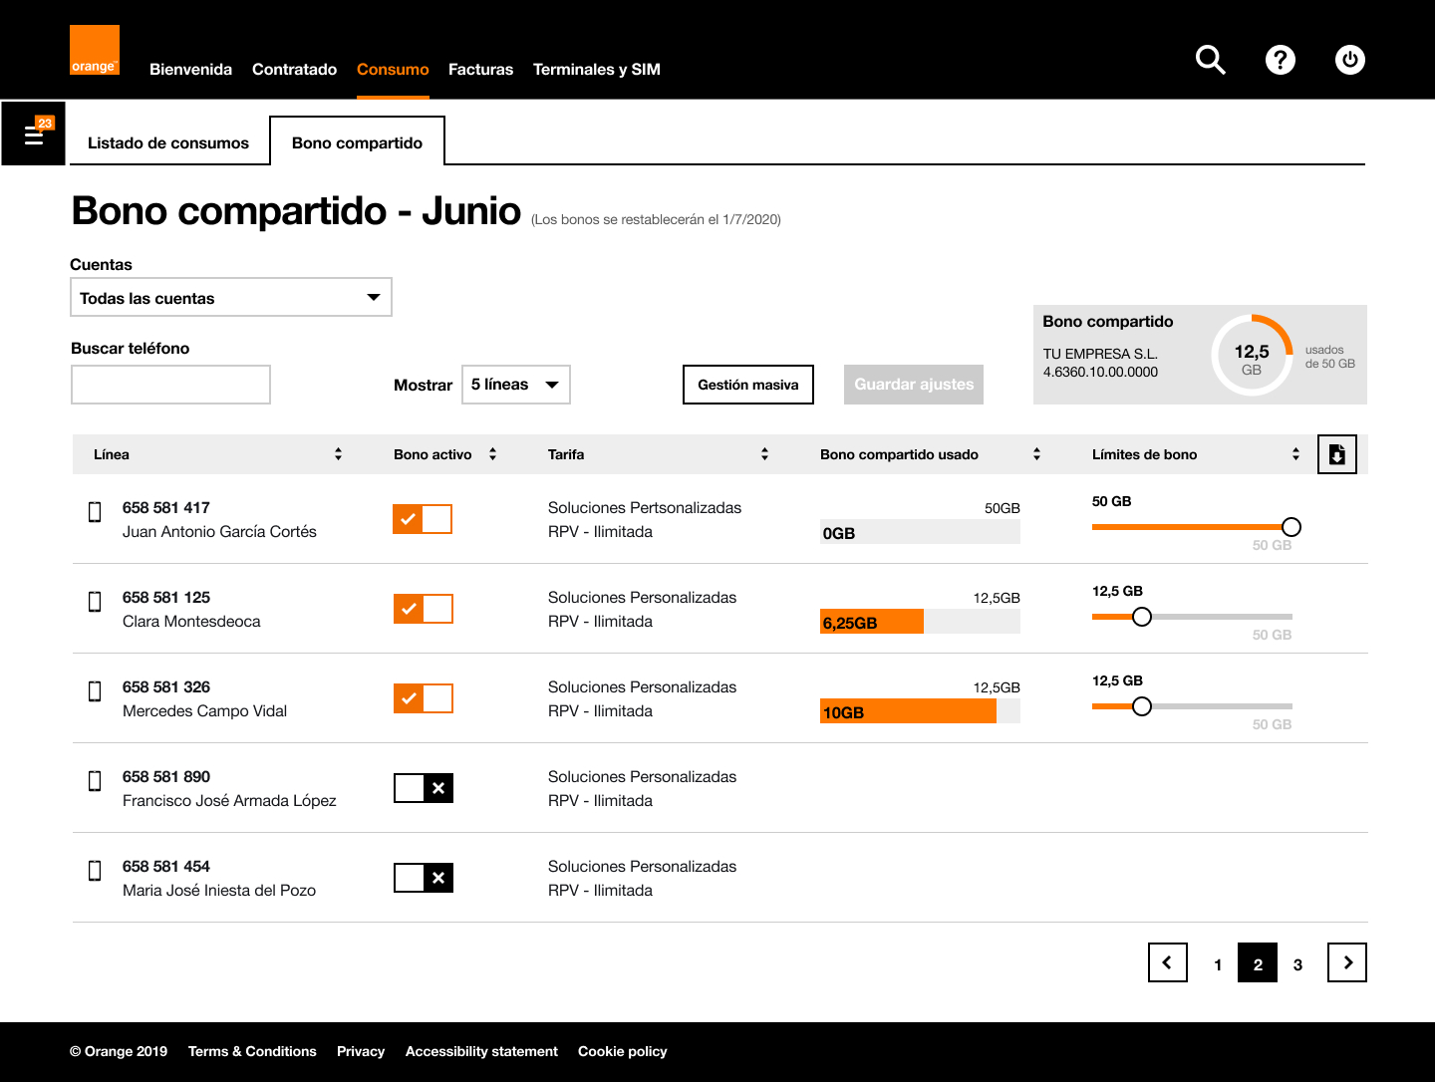
Task: Activate bonus toggle for Maria José Iniesta del Pozo
Action: click(x=423, y=878)
